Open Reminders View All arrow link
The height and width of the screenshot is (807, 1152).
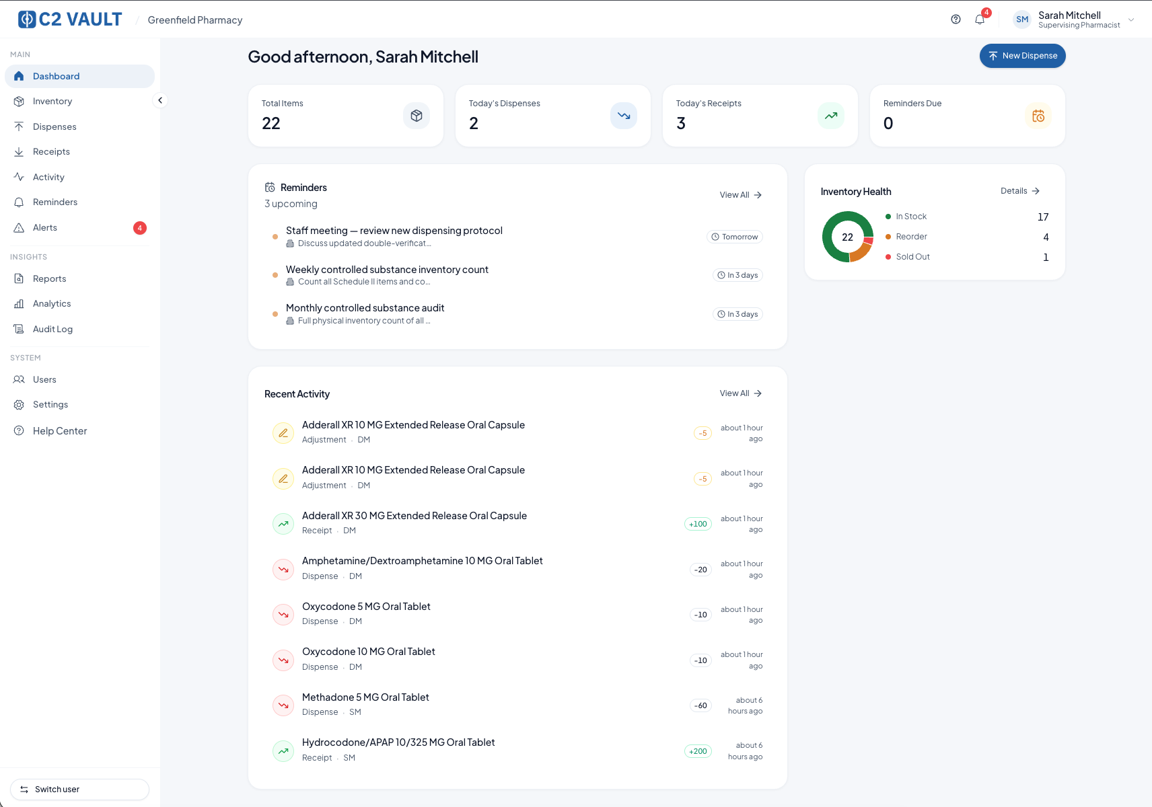click(740, 194)
